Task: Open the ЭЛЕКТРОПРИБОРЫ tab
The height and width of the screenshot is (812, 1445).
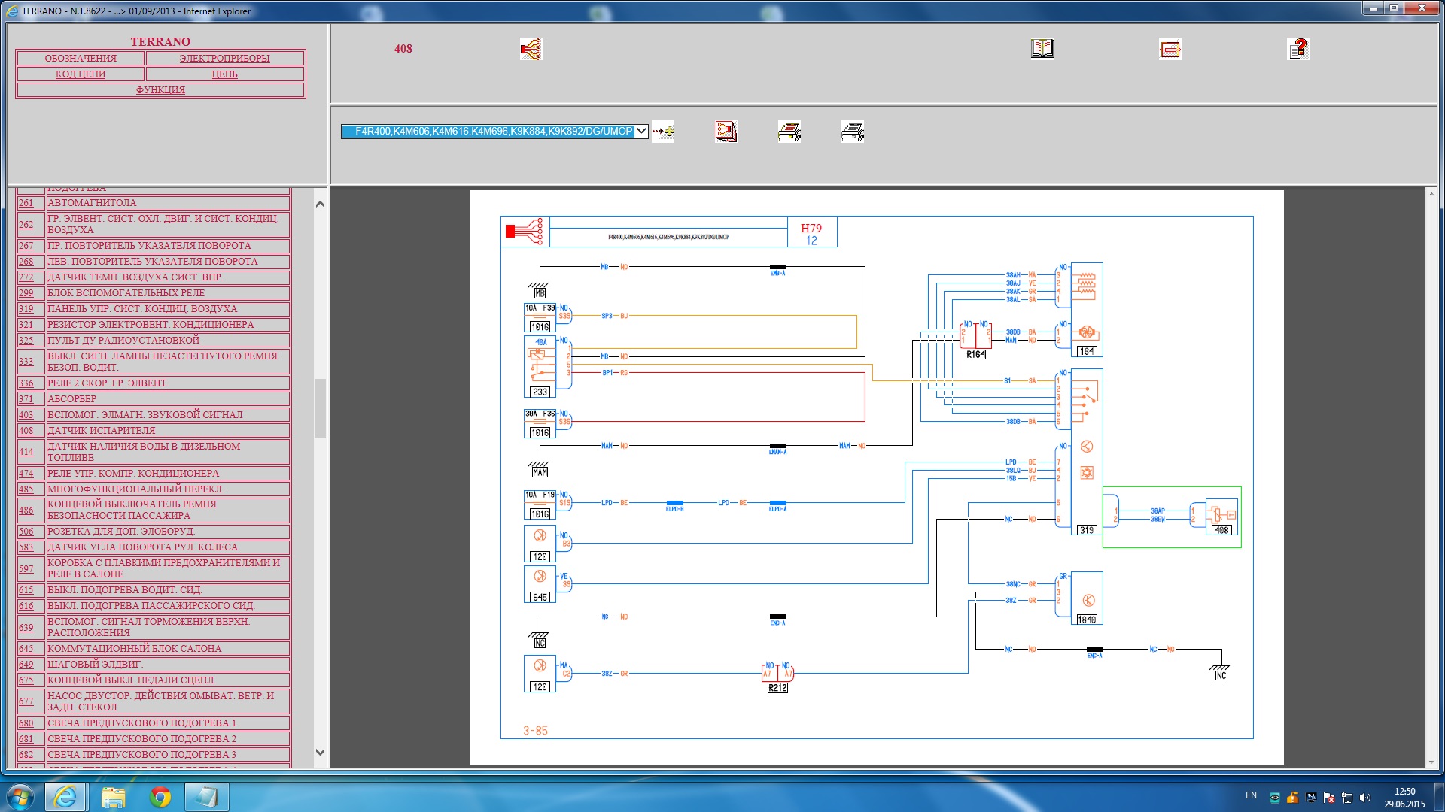Action: pos(224,58)
